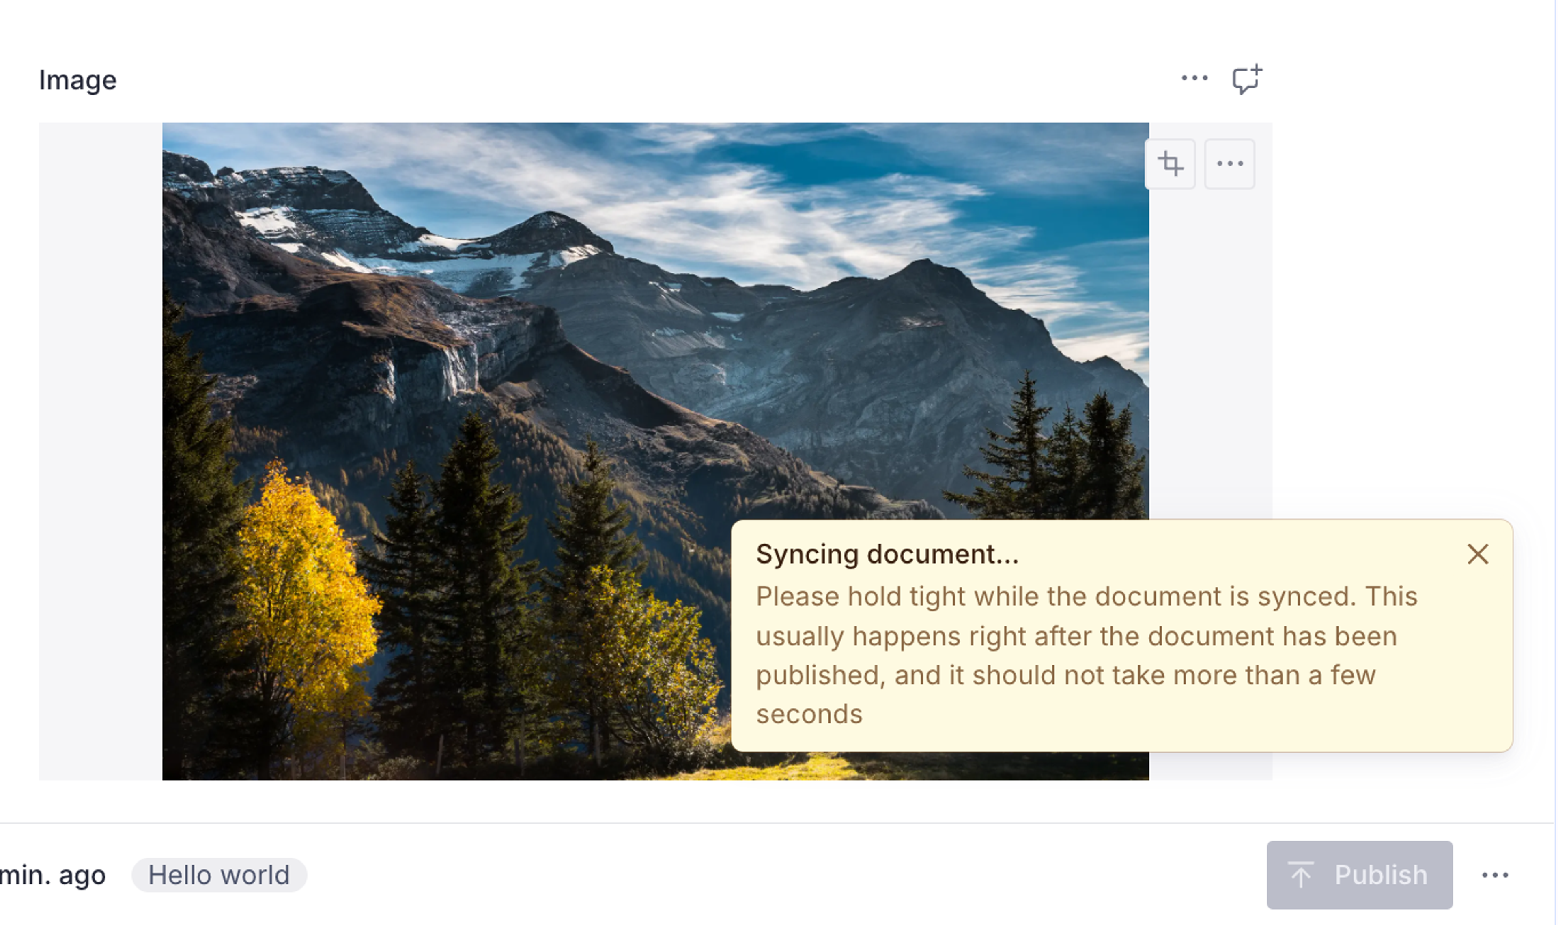
Task: Click the Publish button
Action: [1359, 875]
